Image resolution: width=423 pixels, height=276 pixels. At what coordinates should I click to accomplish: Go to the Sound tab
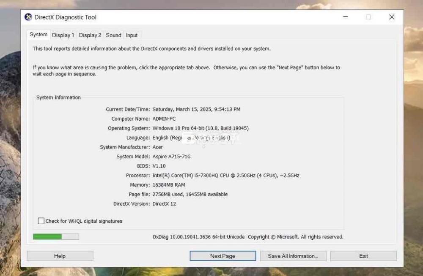point(113,35)
